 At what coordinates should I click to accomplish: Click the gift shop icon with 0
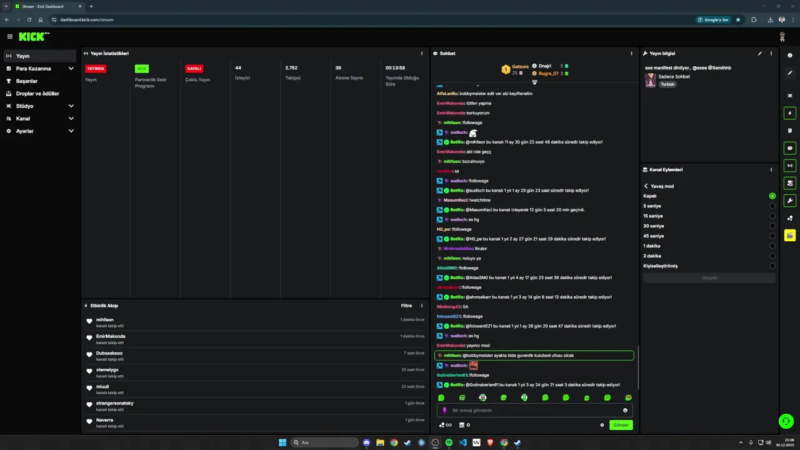464,425
